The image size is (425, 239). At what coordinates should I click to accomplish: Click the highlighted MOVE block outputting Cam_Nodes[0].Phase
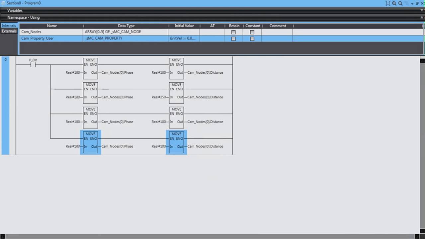click(x=90, y=142)
